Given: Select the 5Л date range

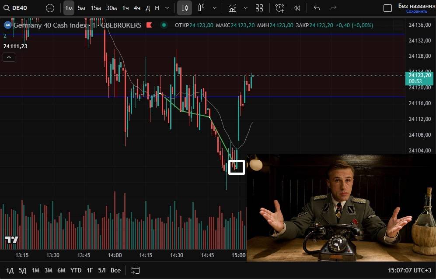Looking at the screenshot, I should pyautogui.click(x=102, y=270).
